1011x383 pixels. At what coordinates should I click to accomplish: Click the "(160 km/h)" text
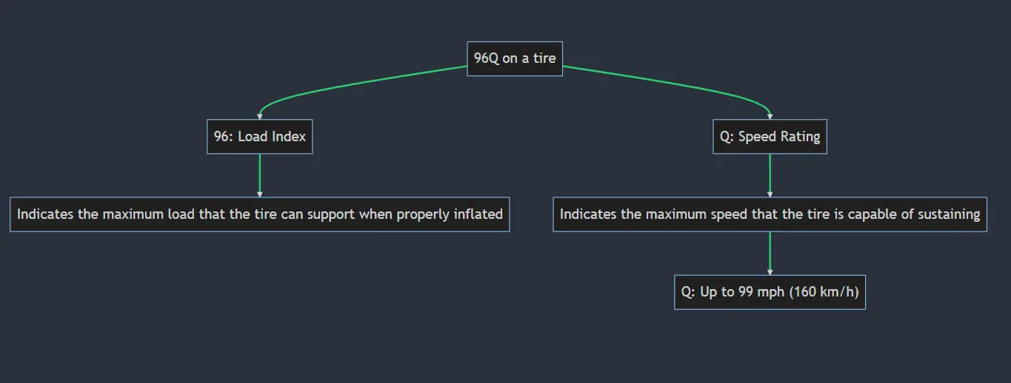point(824,292)
